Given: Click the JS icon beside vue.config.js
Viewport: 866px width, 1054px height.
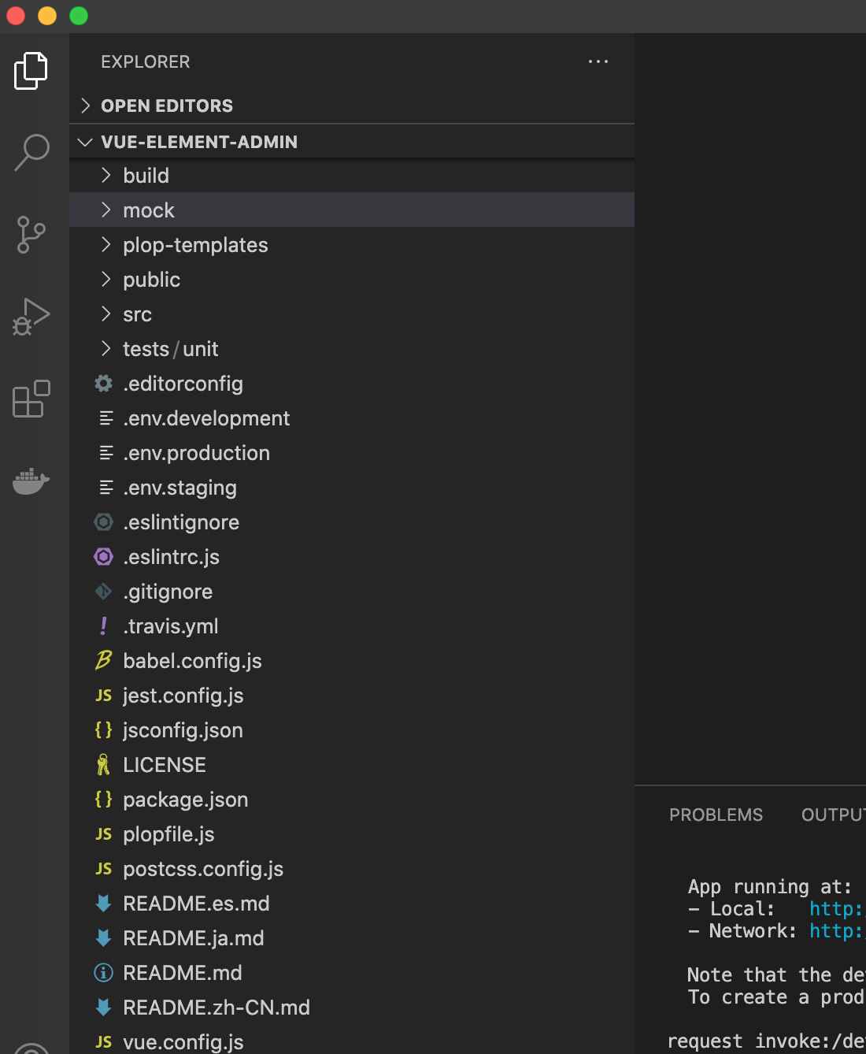Looking at the screenshot, I should tap(104, 1042).
